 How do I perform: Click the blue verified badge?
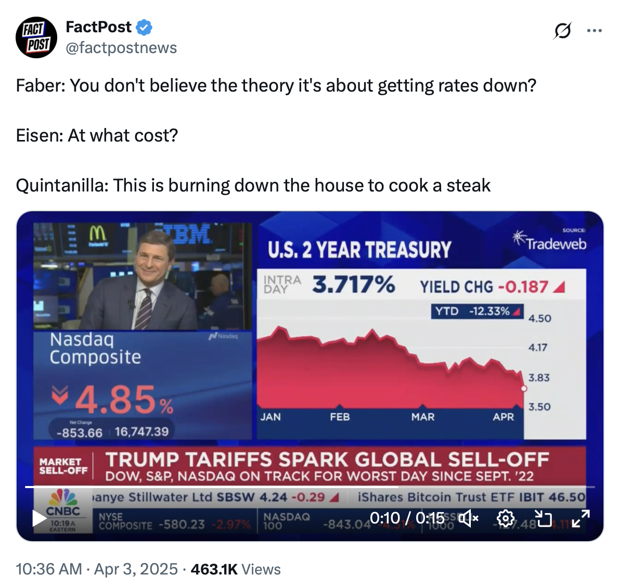tap(144, 27)
